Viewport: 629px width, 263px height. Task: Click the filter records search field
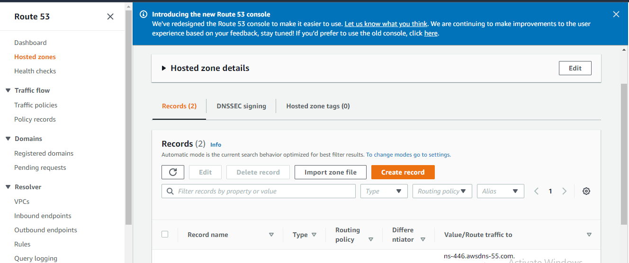pyautogui.click(x=258, y=191)
